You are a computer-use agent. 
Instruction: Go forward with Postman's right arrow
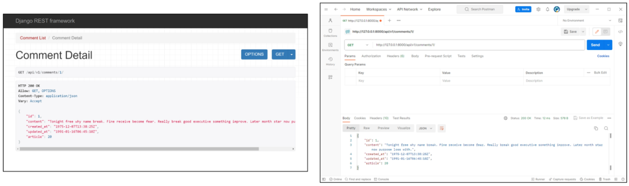pyautogui.click(x=344, y=9)
